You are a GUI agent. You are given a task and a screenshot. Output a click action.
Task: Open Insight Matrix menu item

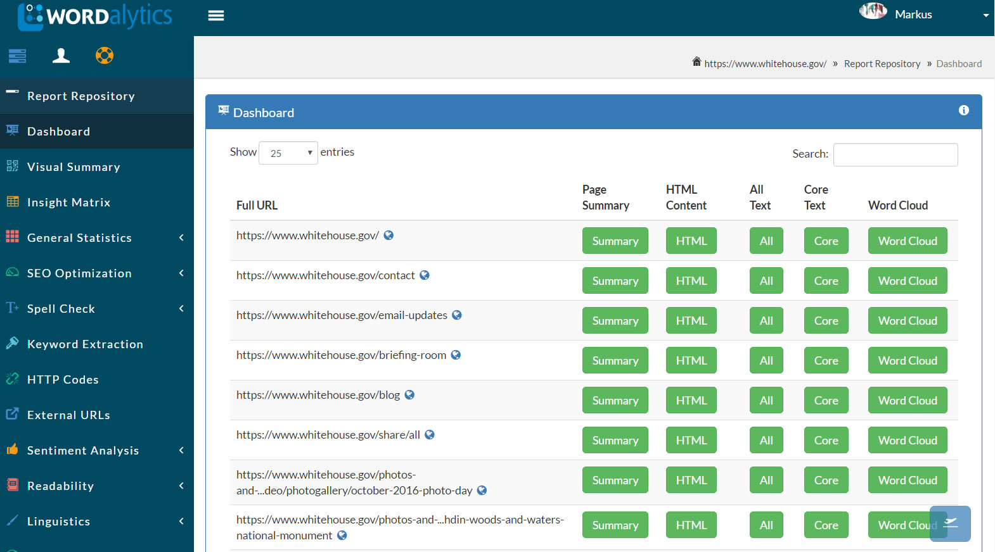point(97,202)
